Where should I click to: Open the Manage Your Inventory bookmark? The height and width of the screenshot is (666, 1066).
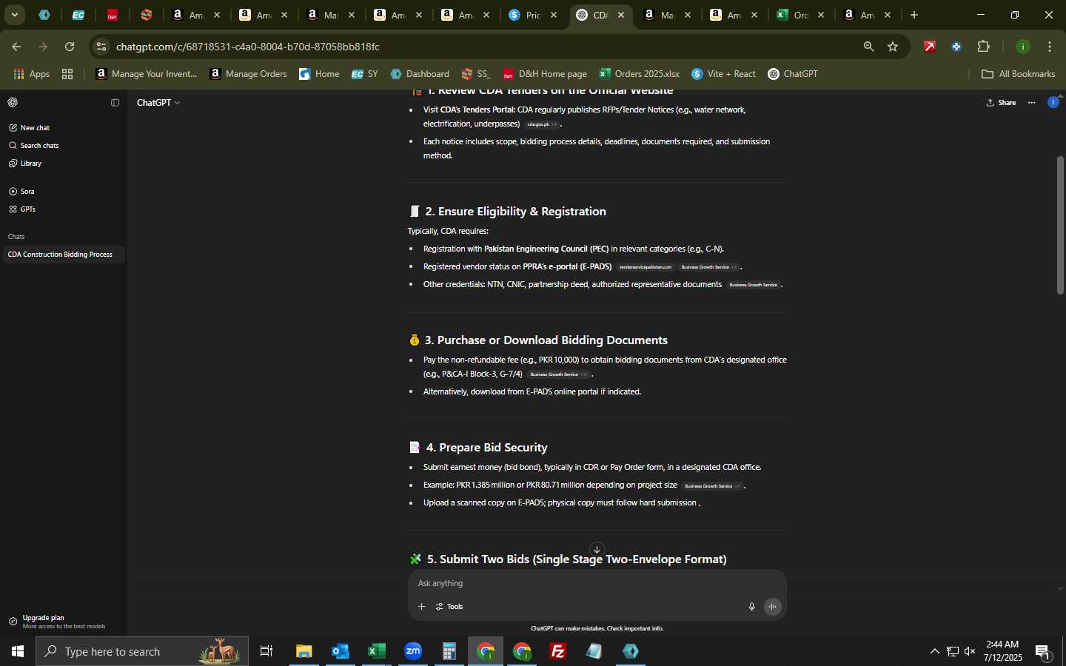click(147, 74)
